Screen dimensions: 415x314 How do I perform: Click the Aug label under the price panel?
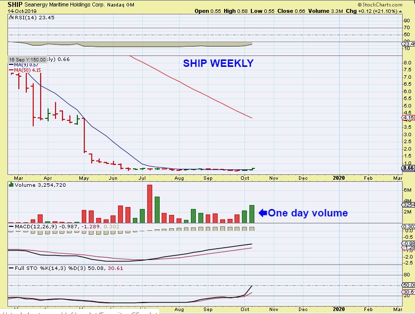point(179,178)
